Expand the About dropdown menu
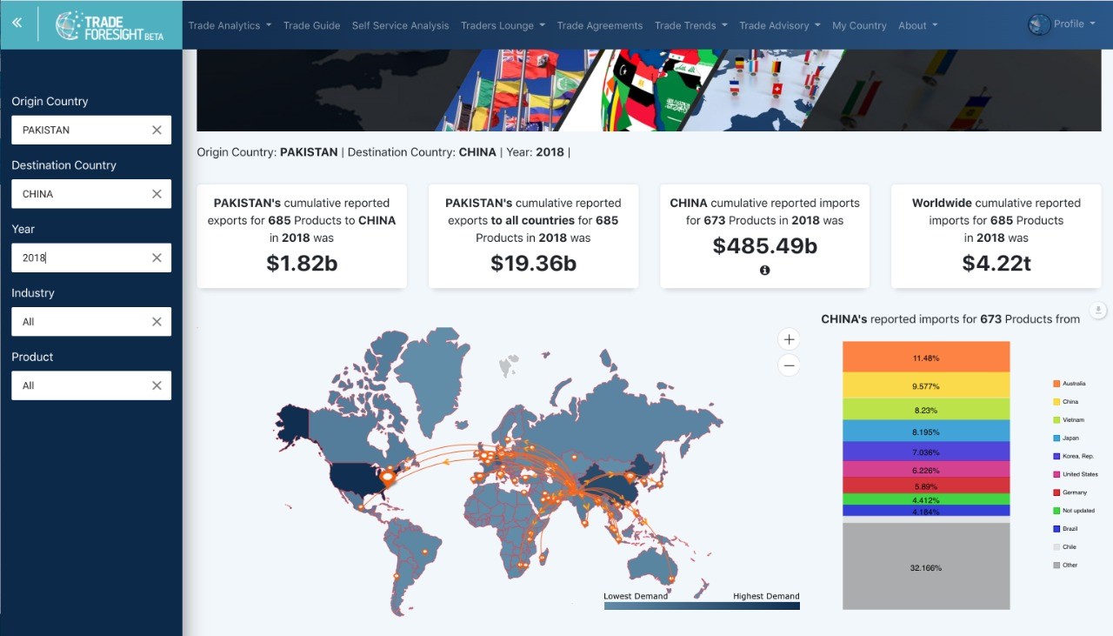Viewport: 1113px width, 636px height. [918, 25]
